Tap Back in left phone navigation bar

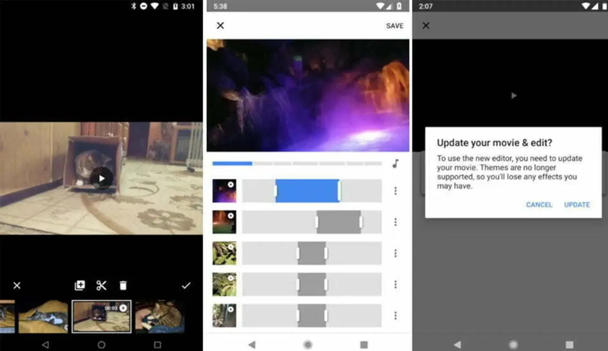tap(45, 344)
